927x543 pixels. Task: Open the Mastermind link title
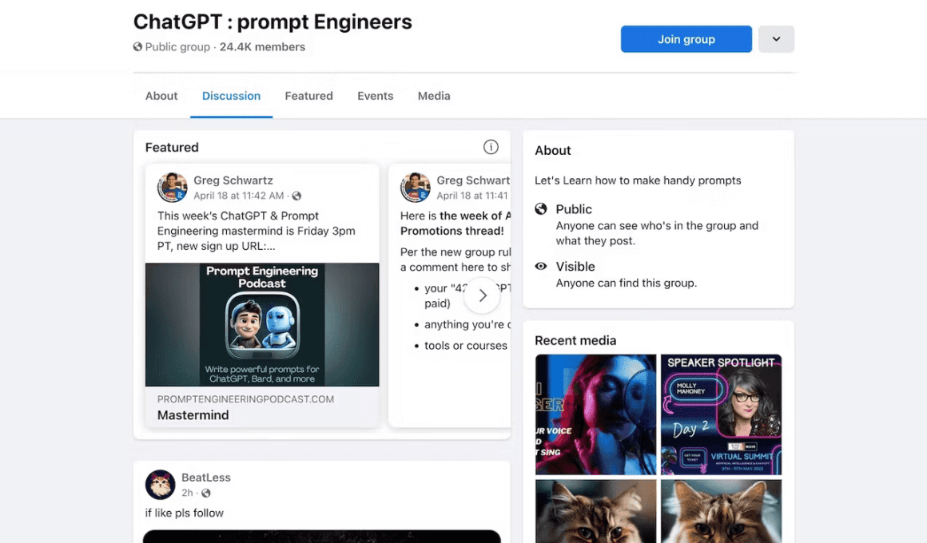click(x=193, y=414)
